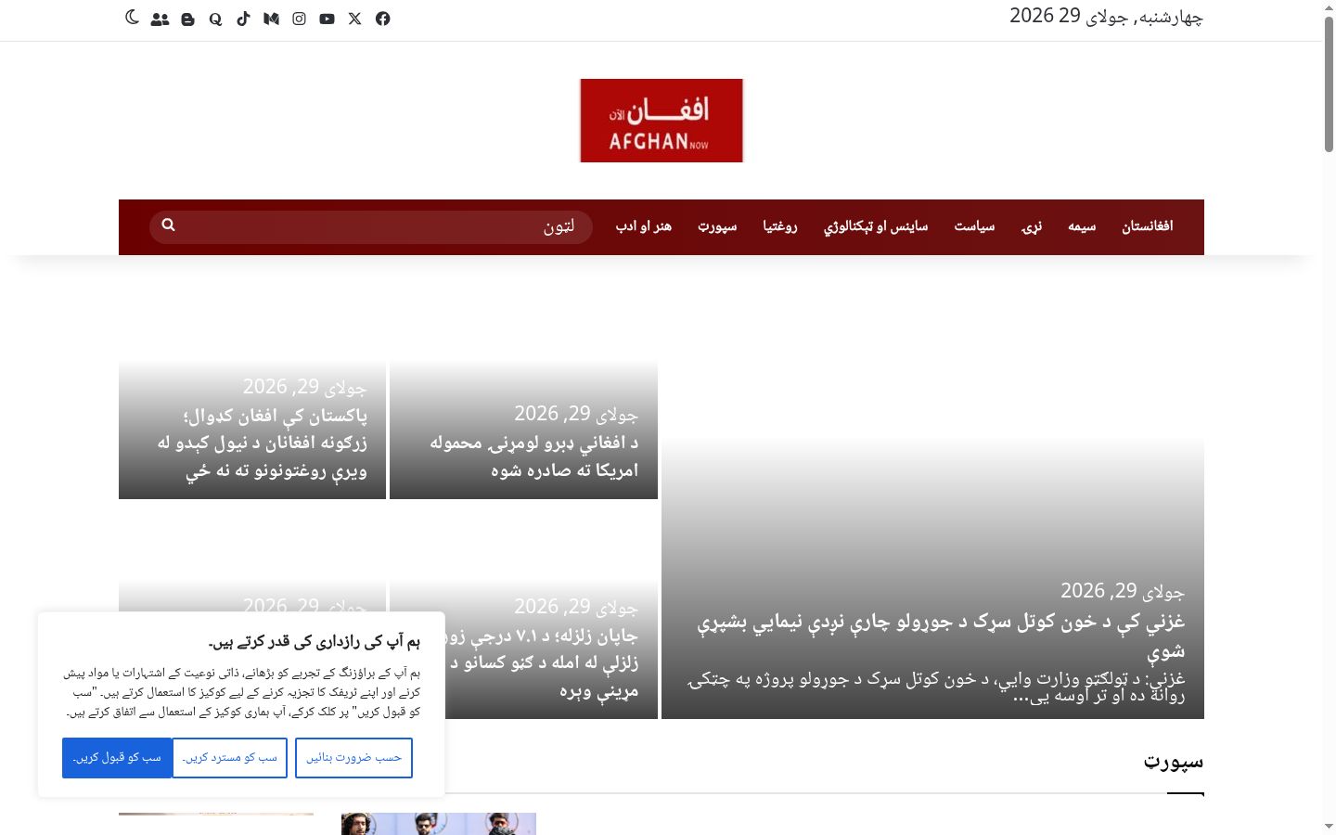Reject all cookies with سب کو مسترد کریں
Viewport: 1336px width, 835px height.
click(x=230, y=758)
